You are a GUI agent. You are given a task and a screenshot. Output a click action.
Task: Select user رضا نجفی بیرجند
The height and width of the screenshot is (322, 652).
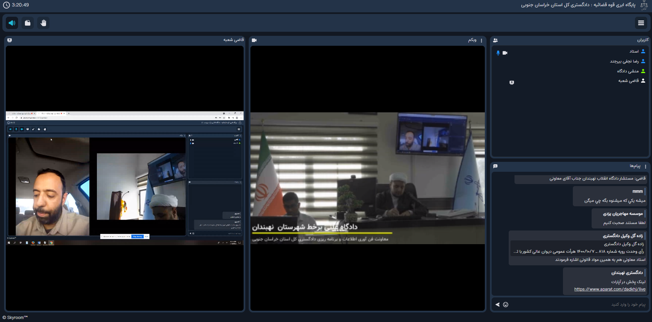[624, 61]
